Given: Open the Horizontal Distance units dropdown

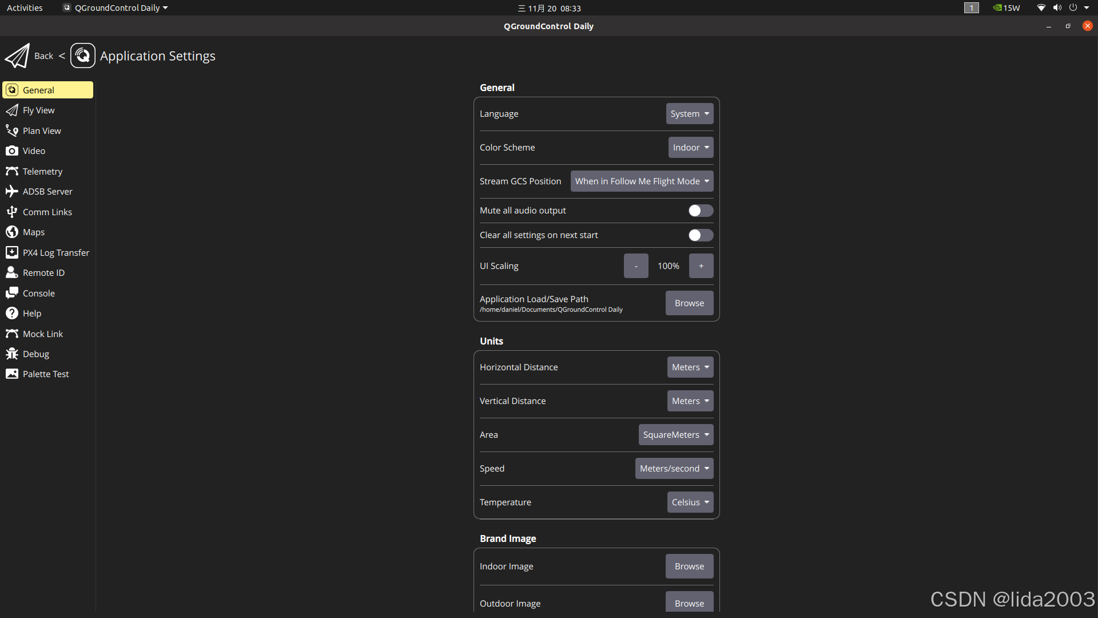Looking at the screenshot, I should (690, 367).
